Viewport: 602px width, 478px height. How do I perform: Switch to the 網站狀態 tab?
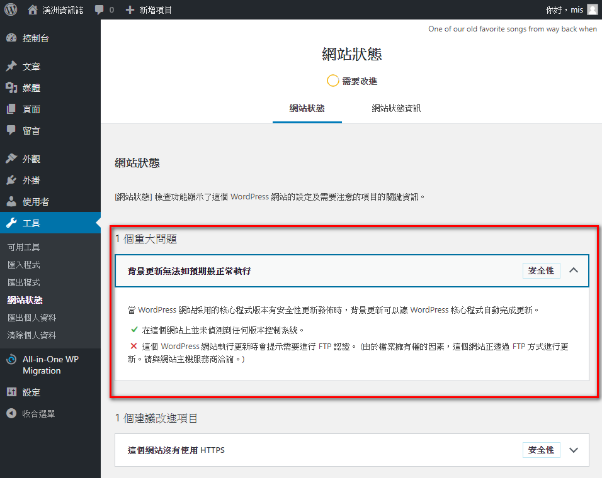tap(307, 108)
